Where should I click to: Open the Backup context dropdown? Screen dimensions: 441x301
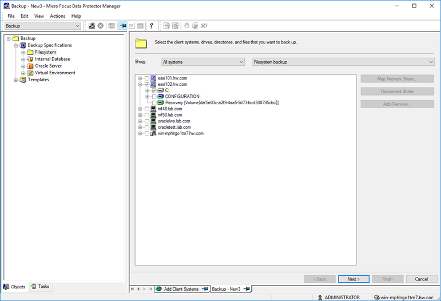click(x=43, y=26)
